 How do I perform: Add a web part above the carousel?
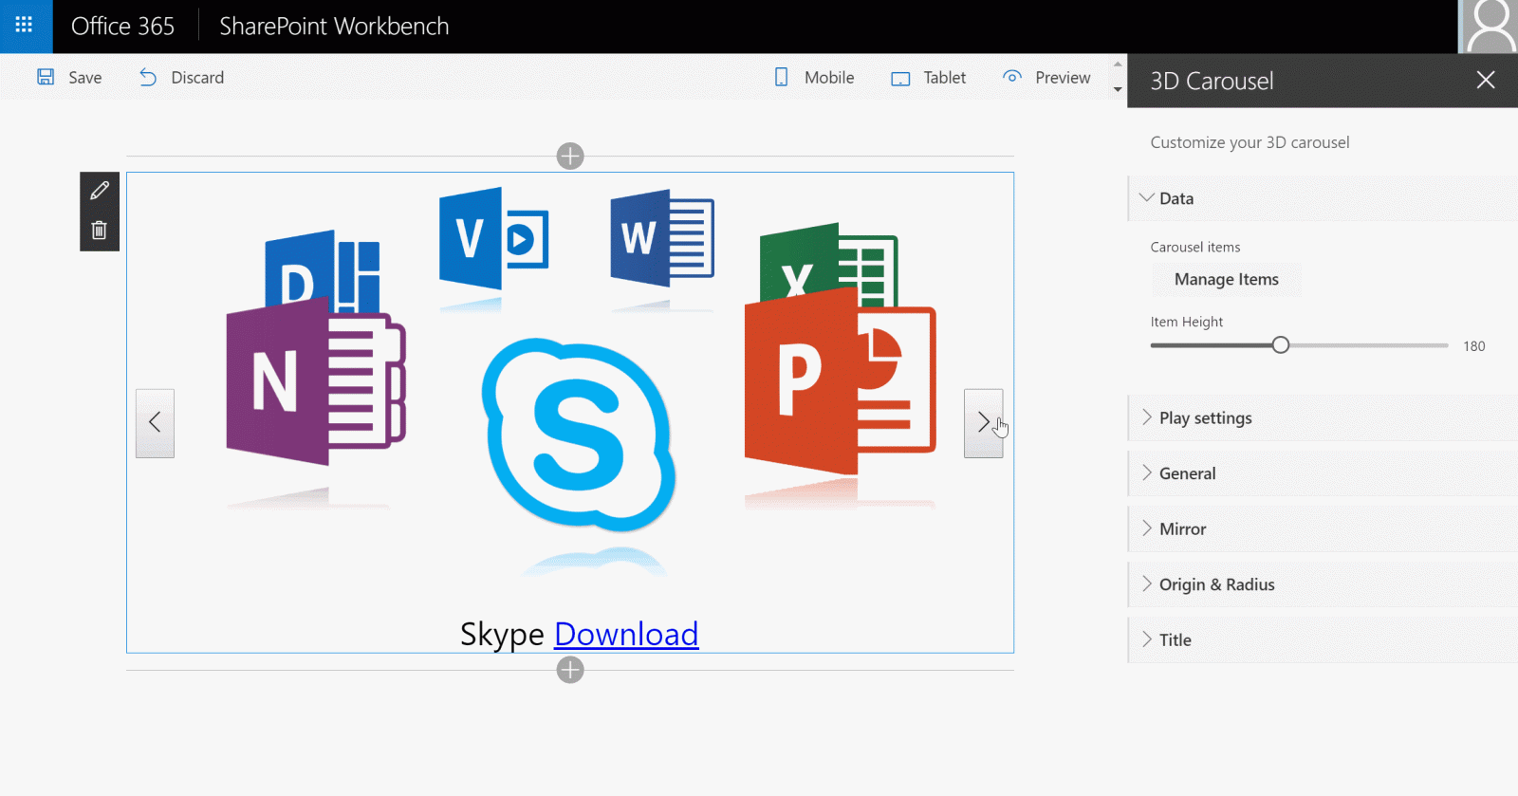pyautogui.click(x=570, y=156)
